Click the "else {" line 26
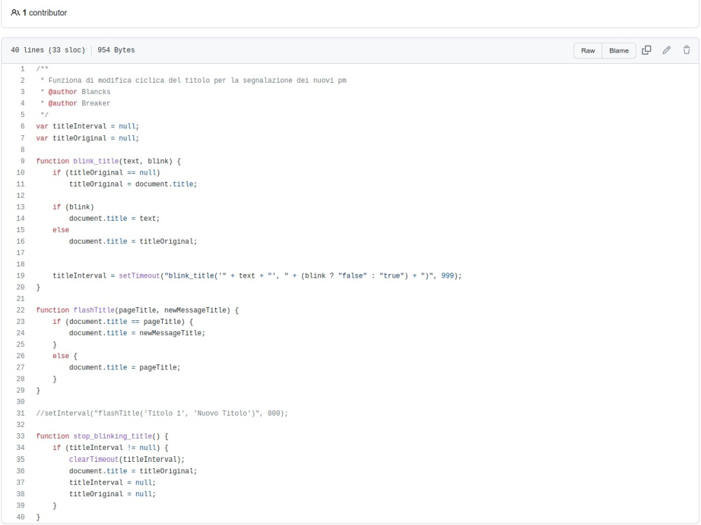 (64, 356)
